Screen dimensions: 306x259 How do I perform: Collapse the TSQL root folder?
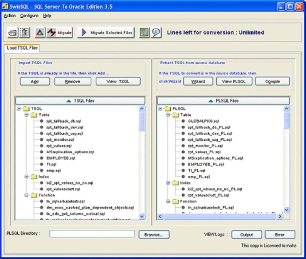coord(19,108)
